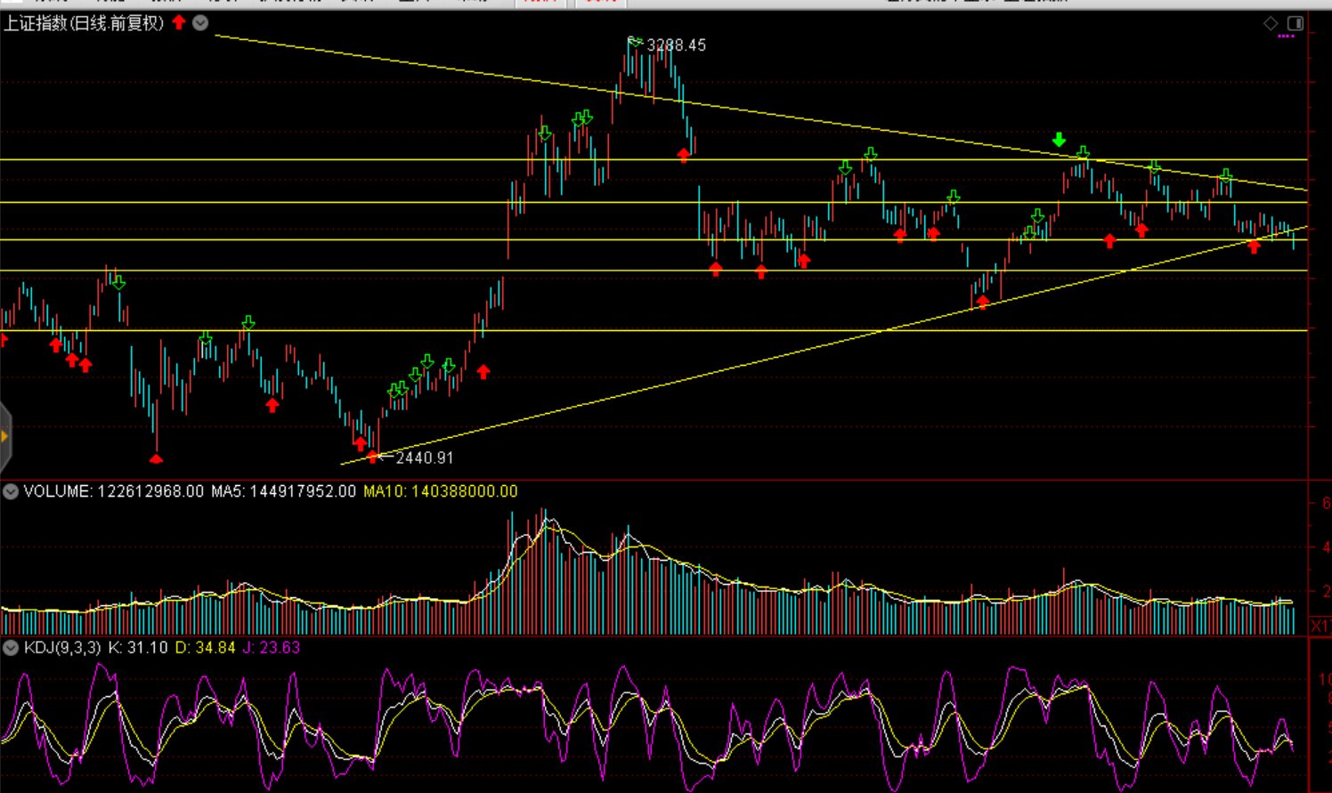Click the 2440.91 low price label

tap(425, 458)
